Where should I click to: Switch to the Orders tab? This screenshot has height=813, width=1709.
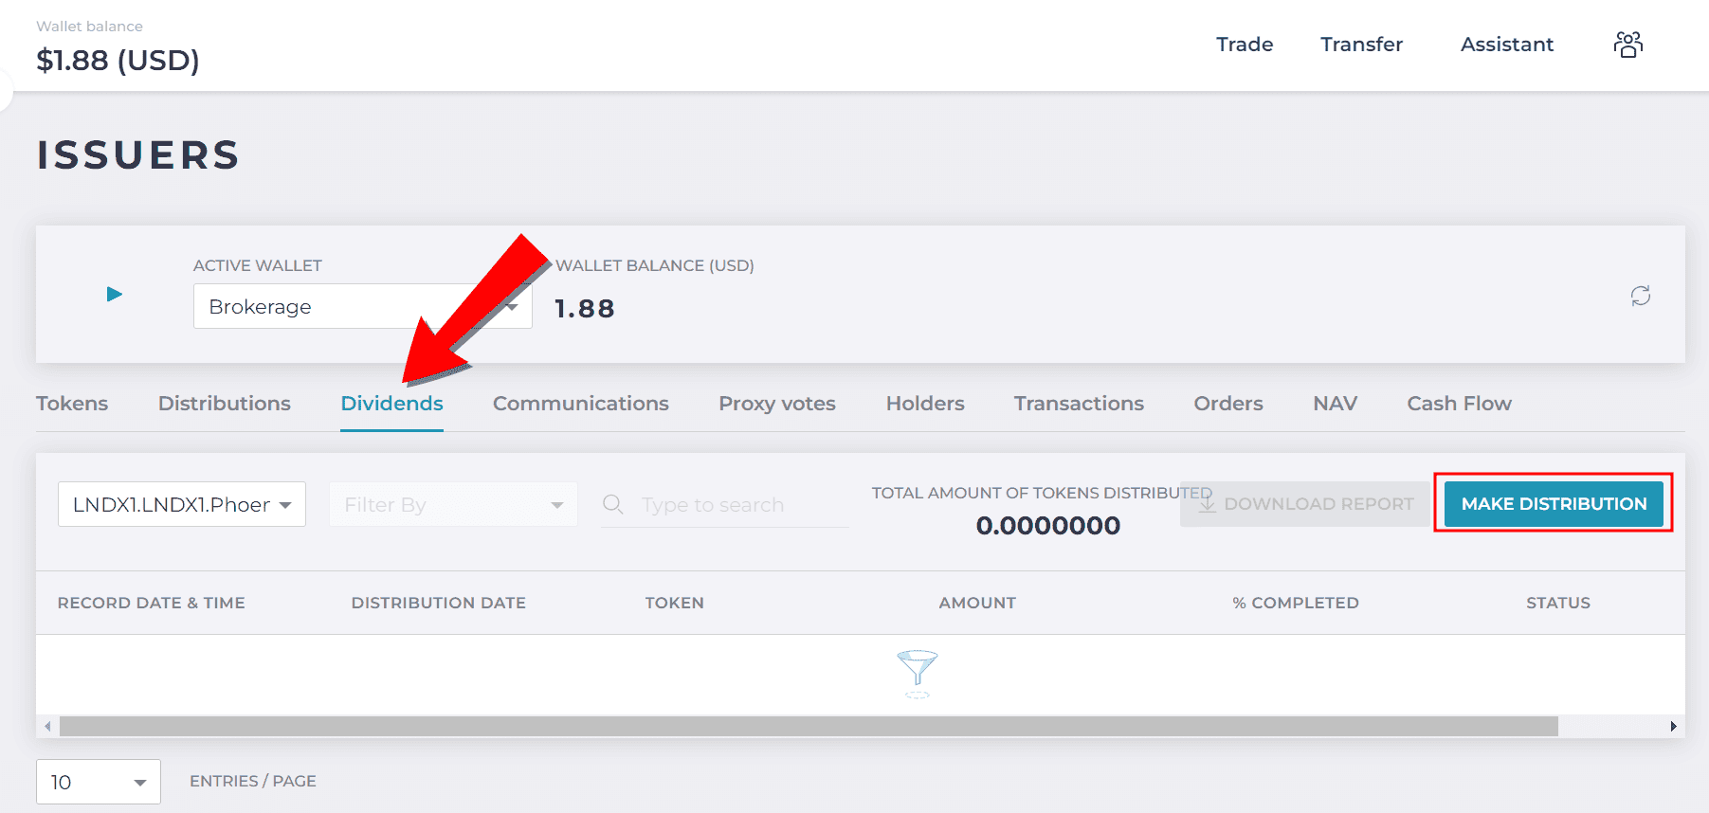click(1228, 404)
